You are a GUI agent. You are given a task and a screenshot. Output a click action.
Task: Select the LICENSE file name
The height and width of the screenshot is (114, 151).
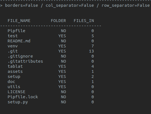pyautogui.click(x=17, y=92)
